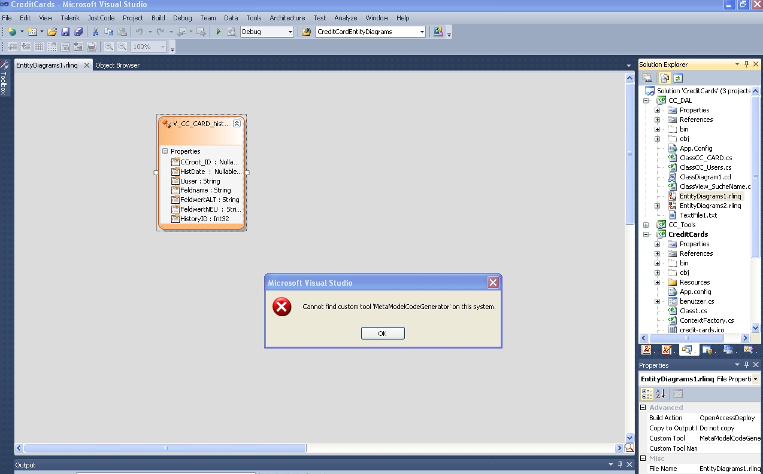Click the print icon in diagram toolbar
This screenshot has width=763, height=474.
pyautogui.click(x=92, y=47)
